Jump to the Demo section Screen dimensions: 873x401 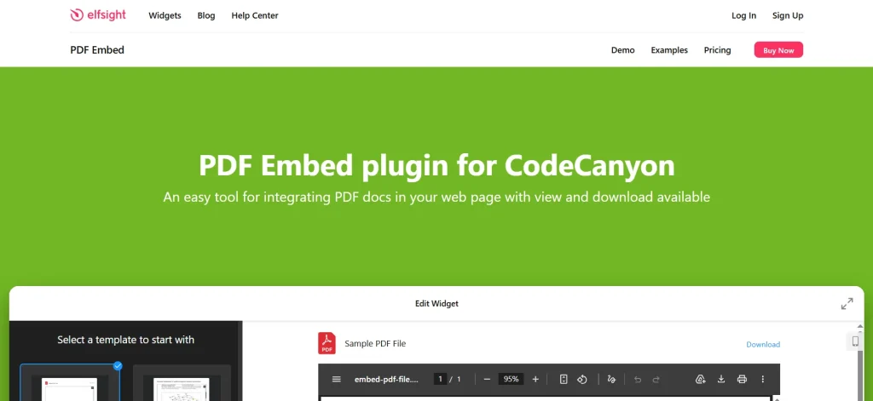coord(623,50)
